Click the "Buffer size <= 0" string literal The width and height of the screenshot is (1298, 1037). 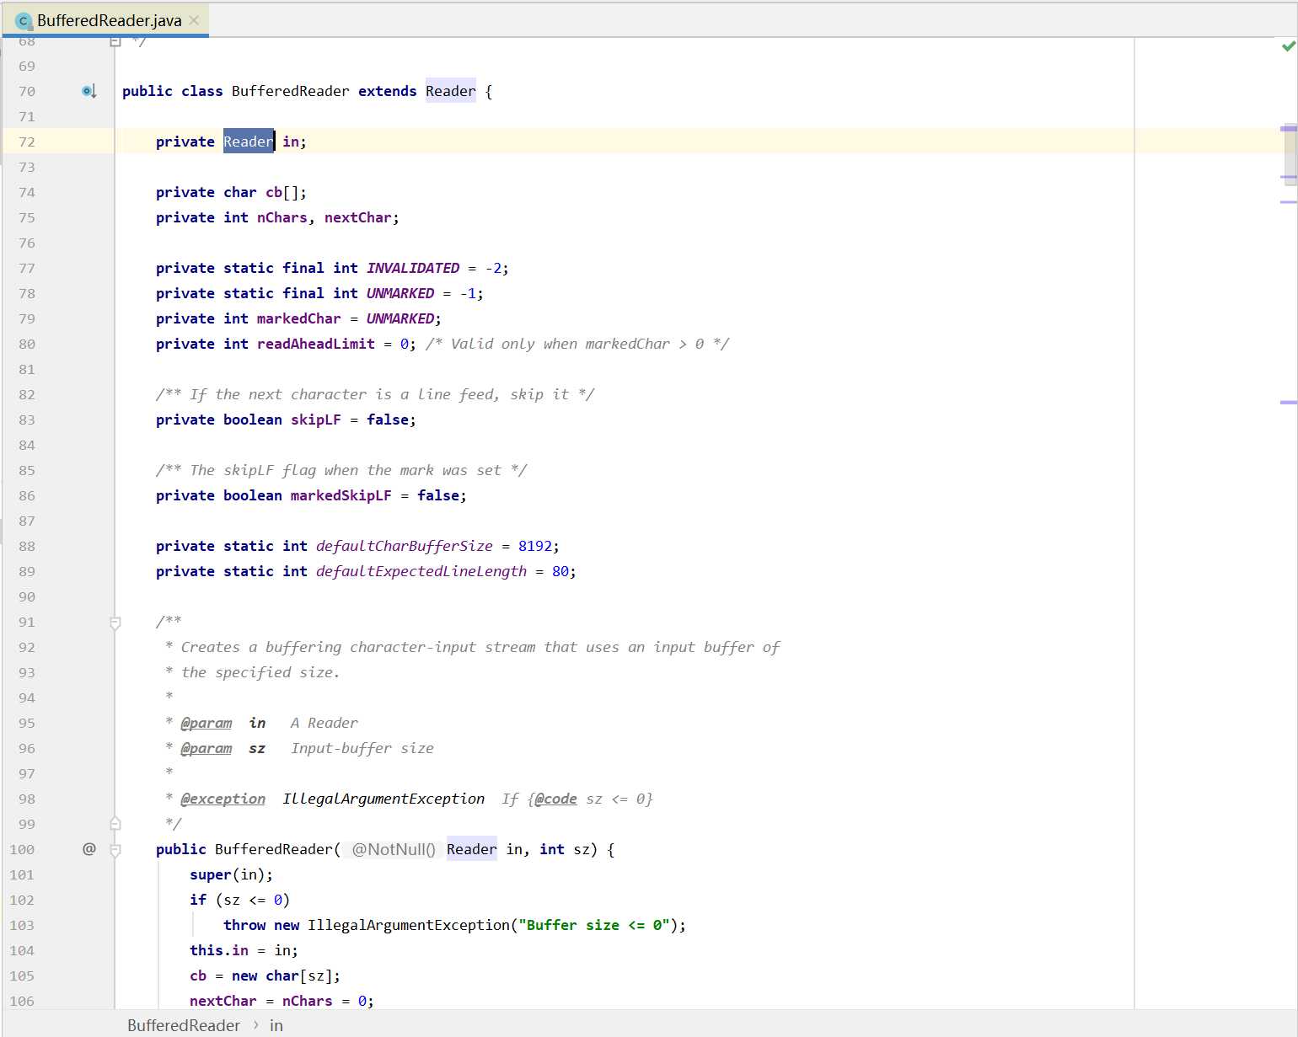(594, 925)
